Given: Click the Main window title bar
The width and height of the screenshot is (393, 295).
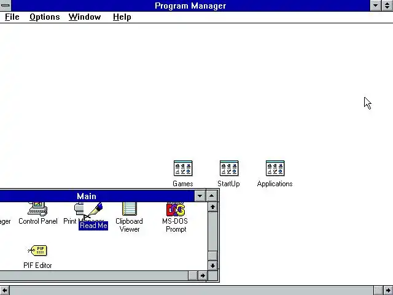Looking at the screenshot, I should point(97,196).
